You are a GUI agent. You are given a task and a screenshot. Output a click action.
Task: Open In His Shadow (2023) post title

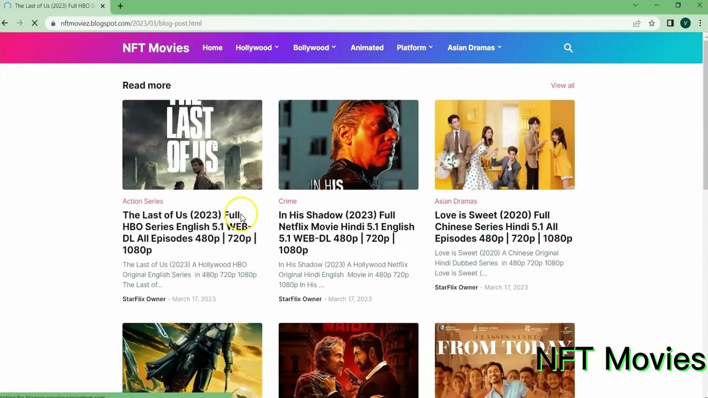347,232
